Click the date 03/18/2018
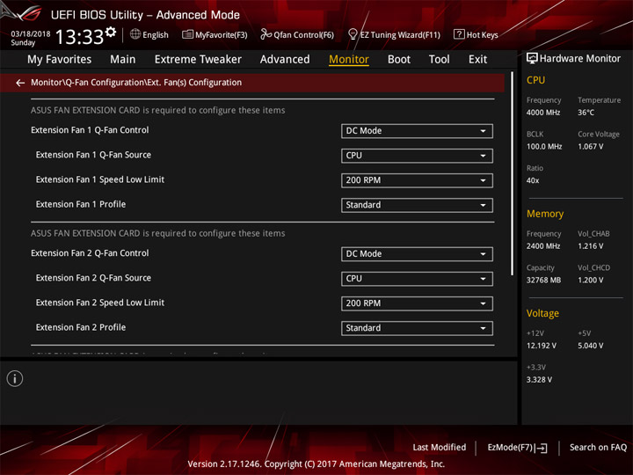 31,34
